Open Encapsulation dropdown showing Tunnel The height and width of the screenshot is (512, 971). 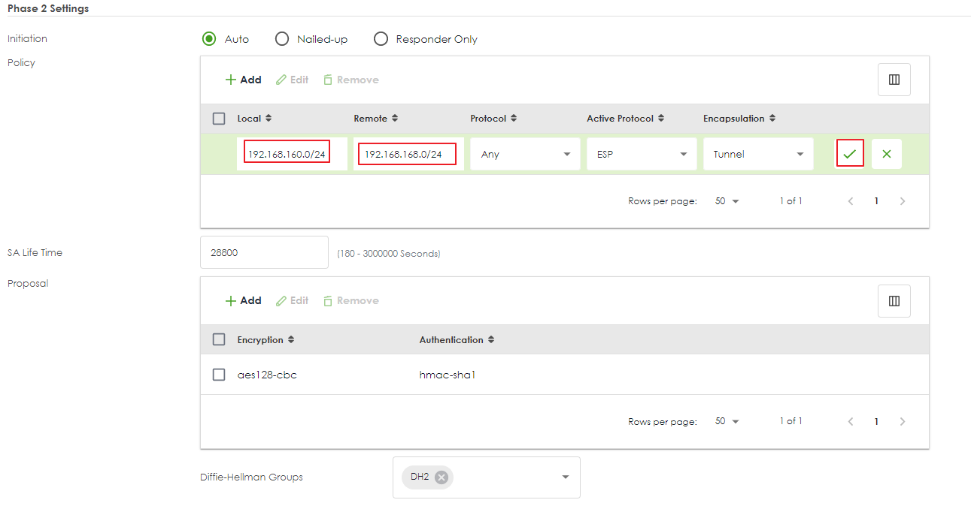point(758,154)
